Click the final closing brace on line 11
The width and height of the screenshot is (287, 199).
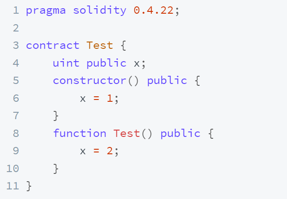click(29, 186)
